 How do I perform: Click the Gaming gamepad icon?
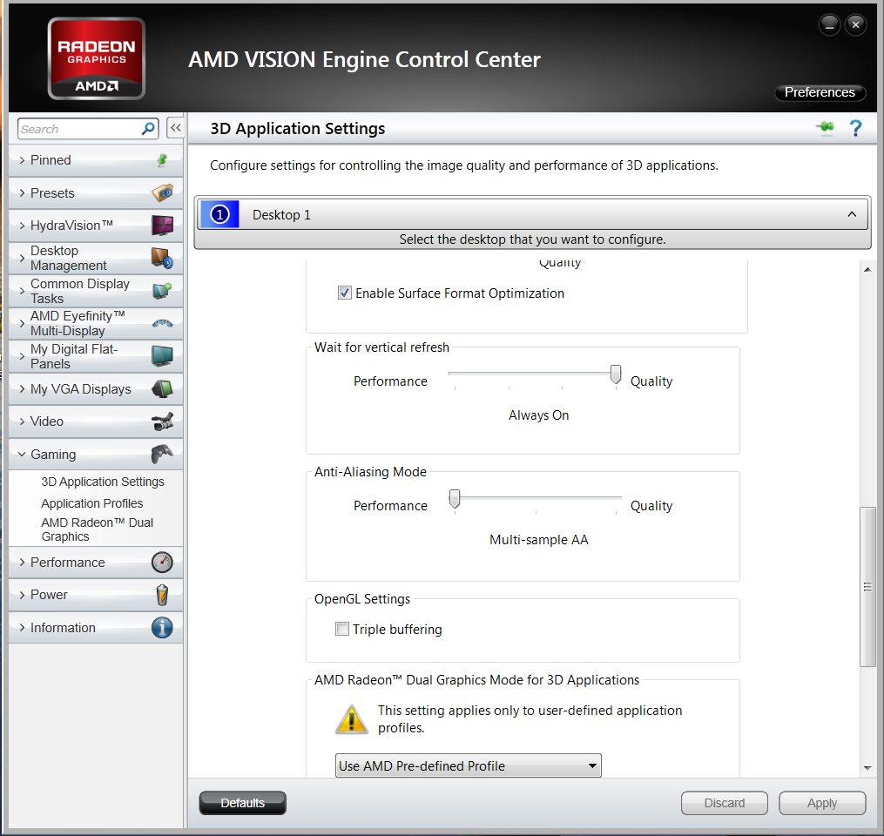[162, 455]
